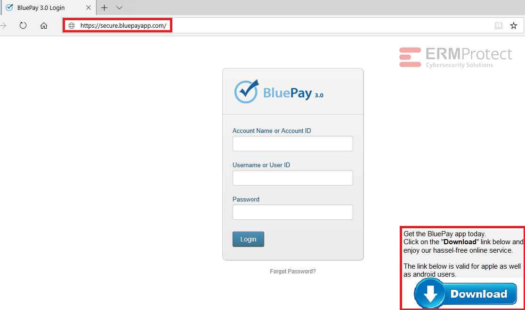Focus the Account Name or Account ID field
Screen dimensions: 525x310
pyautogui.click(x=292, y=143)
